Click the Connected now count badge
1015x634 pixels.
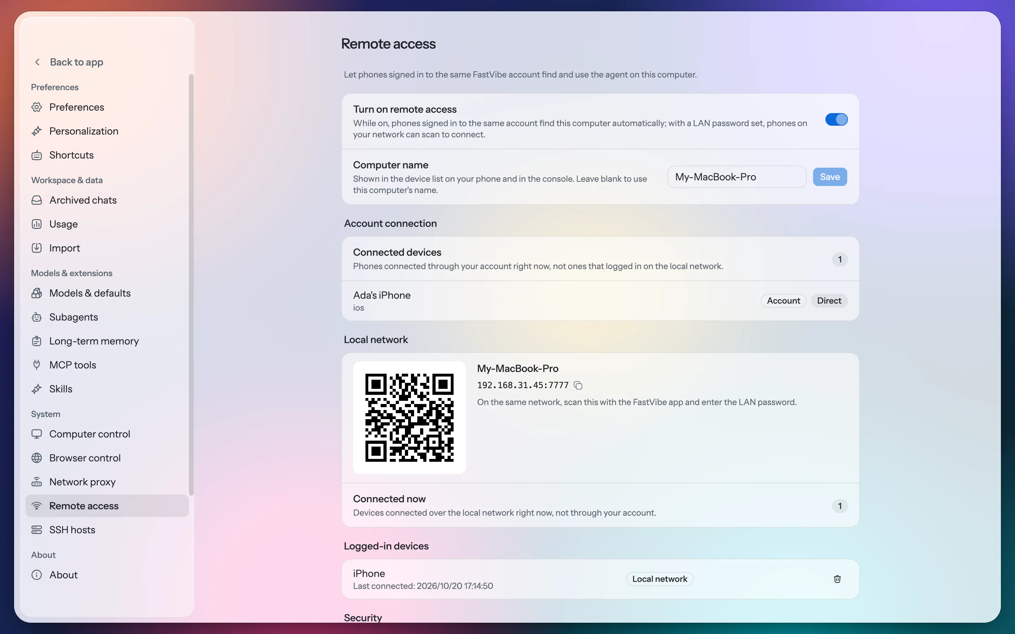(840, 506)
